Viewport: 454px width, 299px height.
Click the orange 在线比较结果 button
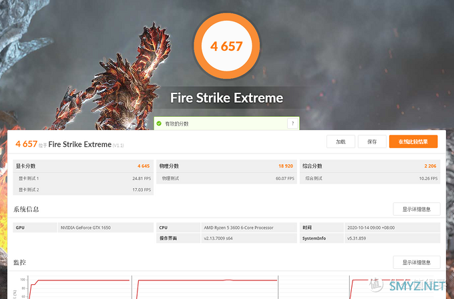(x=413, y=141)
